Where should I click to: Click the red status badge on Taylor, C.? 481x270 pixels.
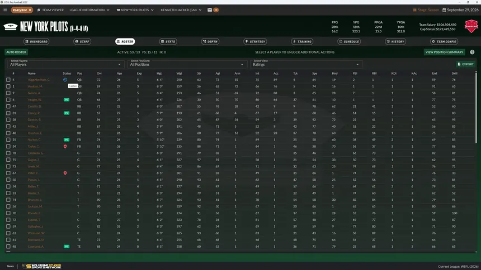click(65, 146)
